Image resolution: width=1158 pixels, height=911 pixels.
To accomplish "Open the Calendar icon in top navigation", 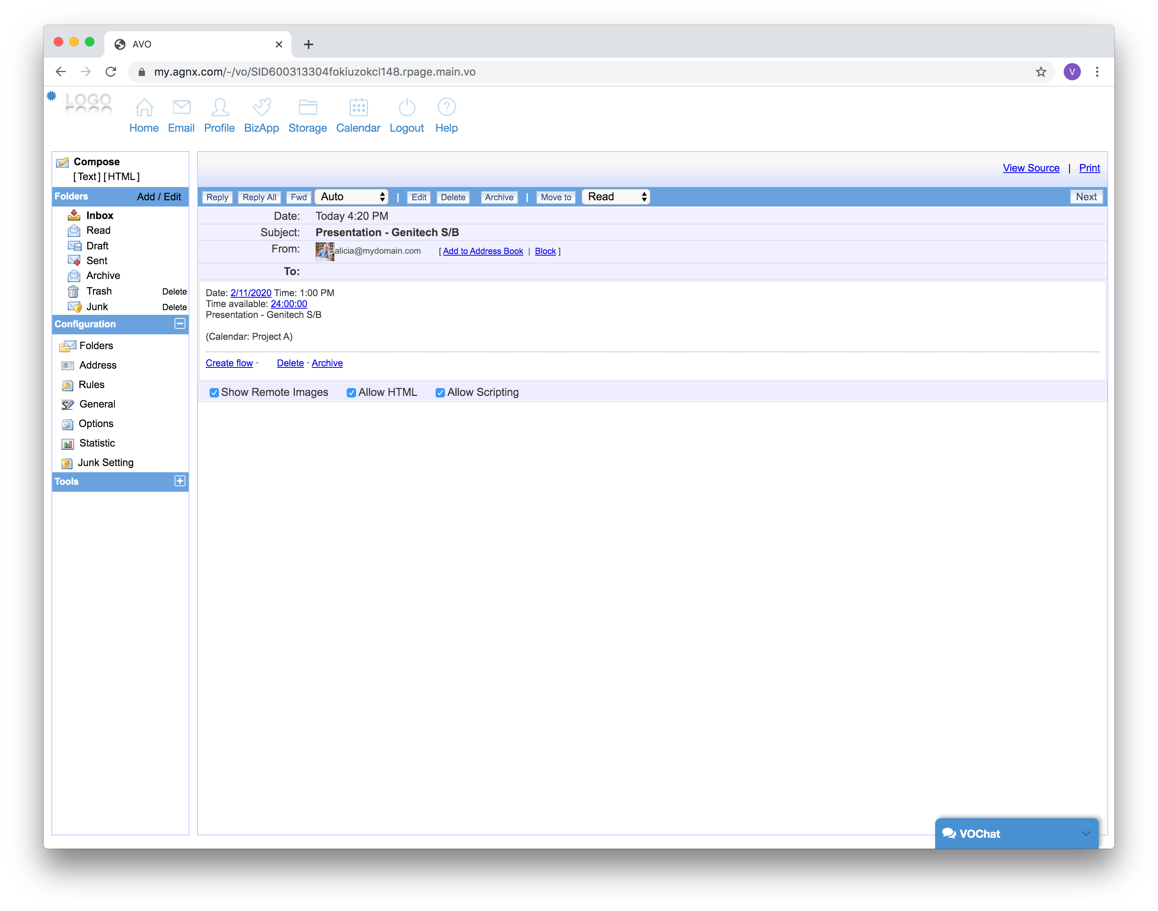I will (x=358, y=107).
